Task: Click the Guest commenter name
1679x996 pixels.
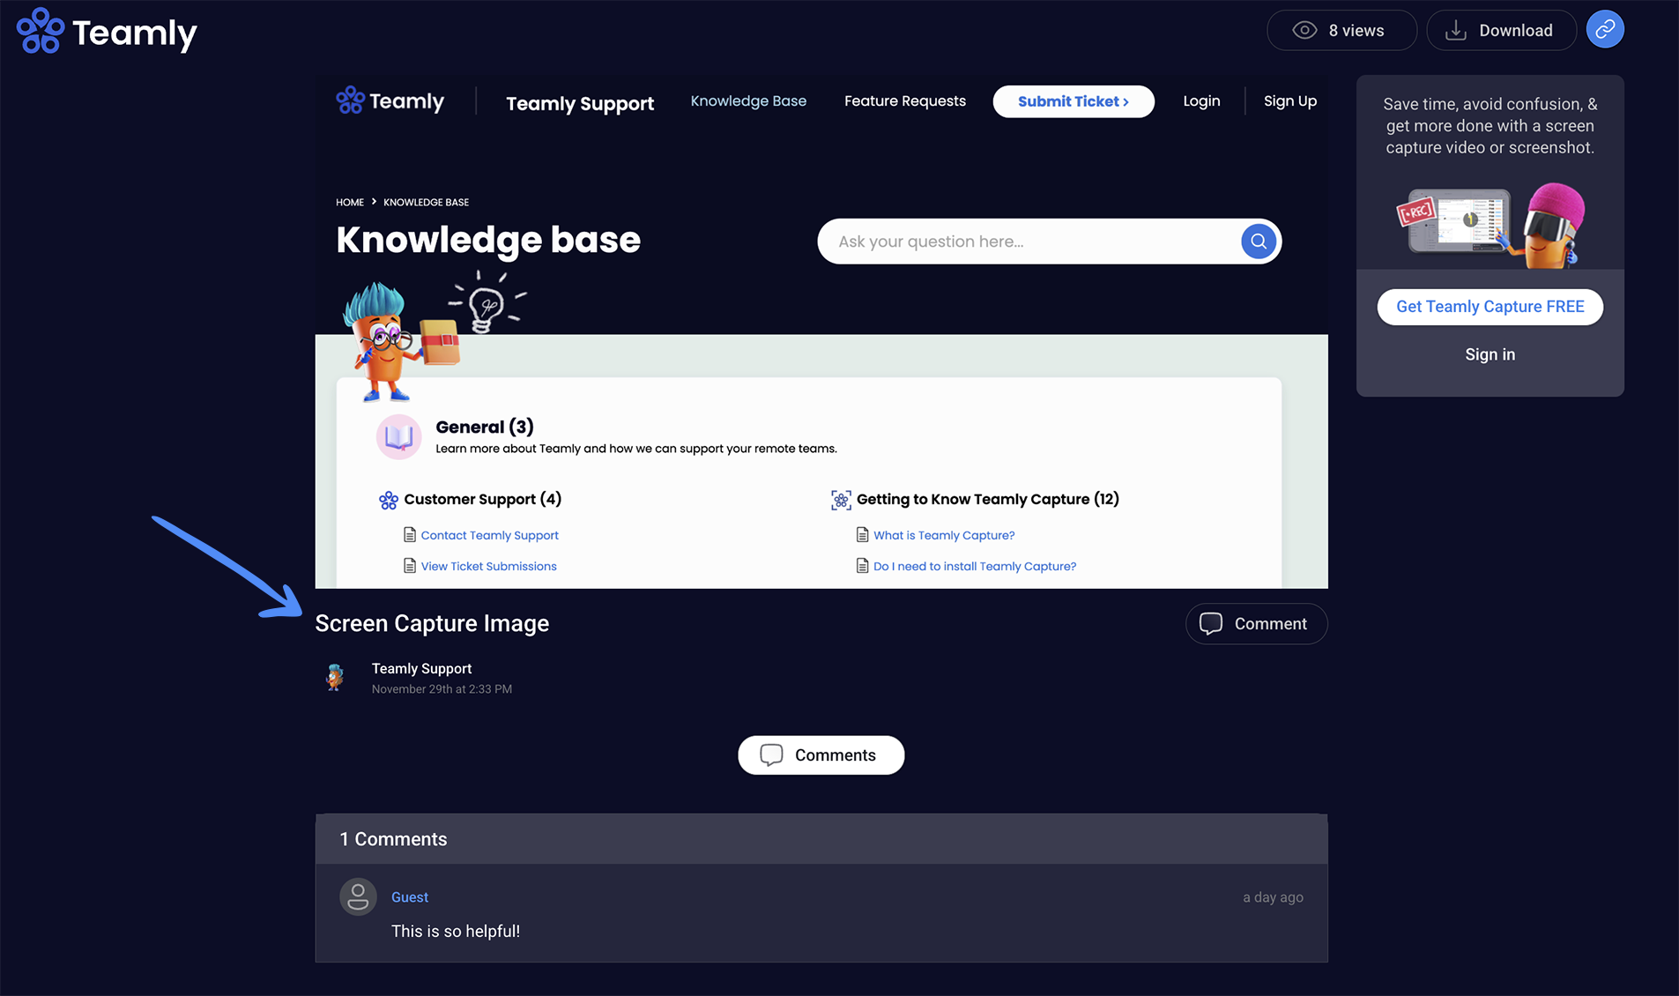Action: (x=410, y=897)
